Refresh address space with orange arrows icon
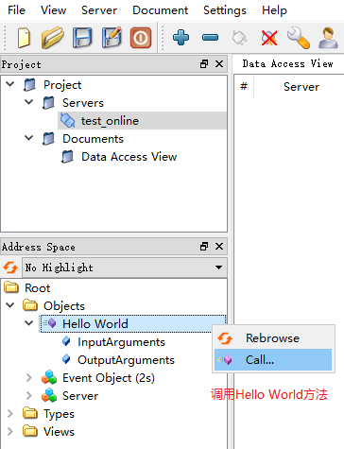The height and width of the screenshot is (449, 344). click(x=10, y=268)
